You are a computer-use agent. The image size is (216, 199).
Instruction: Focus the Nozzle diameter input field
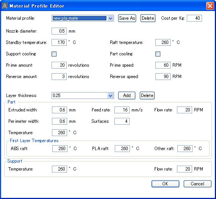pyautogui.click(x=59, y=31)
